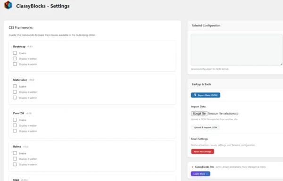This screenshot has height=181, width=283.
Task: Click the red Reset All Settings button
Action: point(202,152)
